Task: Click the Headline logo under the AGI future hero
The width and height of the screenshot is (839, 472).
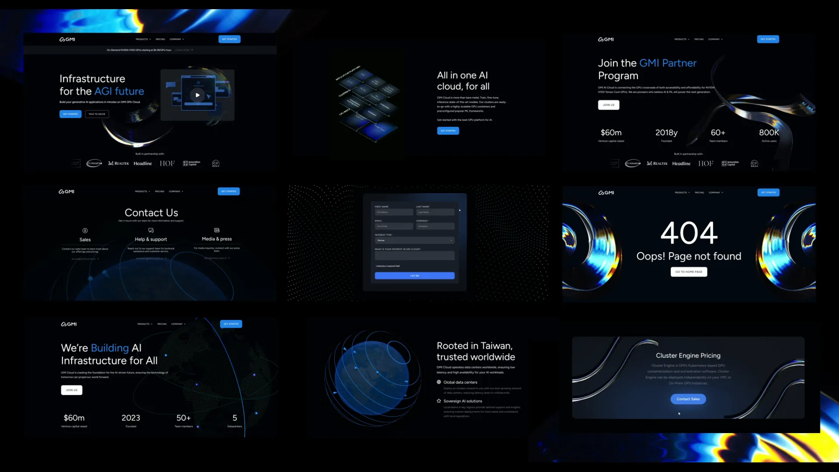Action: [143, 163]
